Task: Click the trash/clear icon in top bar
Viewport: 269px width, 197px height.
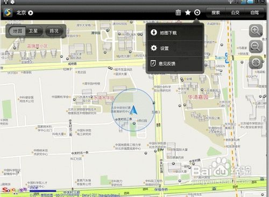Action: (178, 12)
